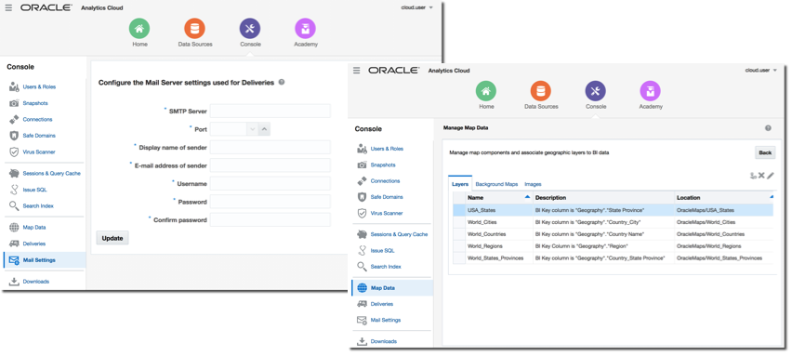The height and width of the screenshot is (356, 792).
Task: Click Home icon in Map Data window
Action: (486, 91)
